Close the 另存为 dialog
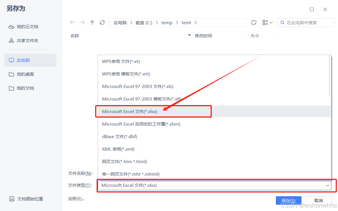This screenshot has height=211, width=338. [325, 9]
